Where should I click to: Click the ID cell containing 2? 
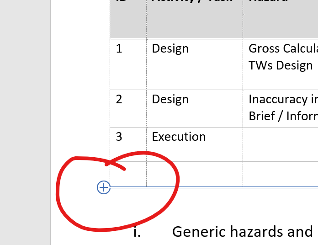pyautogui.click(x=119, y=99)
